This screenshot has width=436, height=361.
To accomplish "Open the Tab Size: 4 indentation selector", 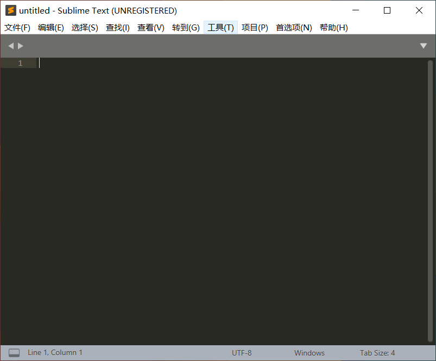I will pos(377,353).
